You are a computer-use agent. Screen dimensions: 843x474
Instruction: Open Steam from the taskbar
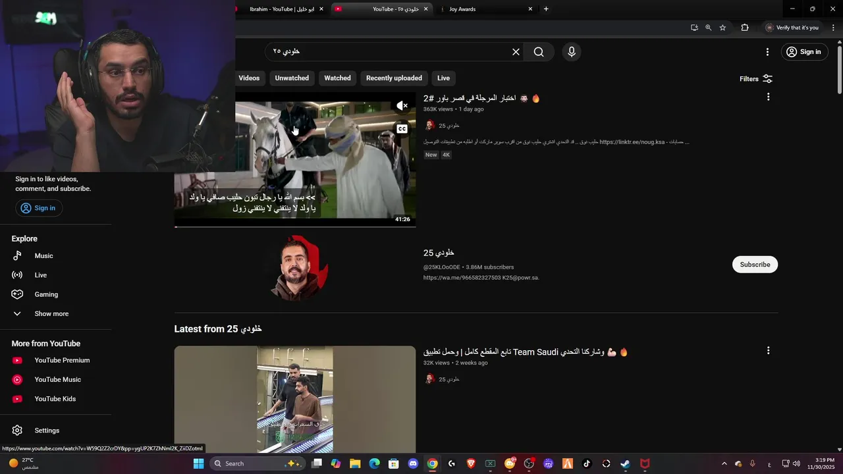[625, 463]
